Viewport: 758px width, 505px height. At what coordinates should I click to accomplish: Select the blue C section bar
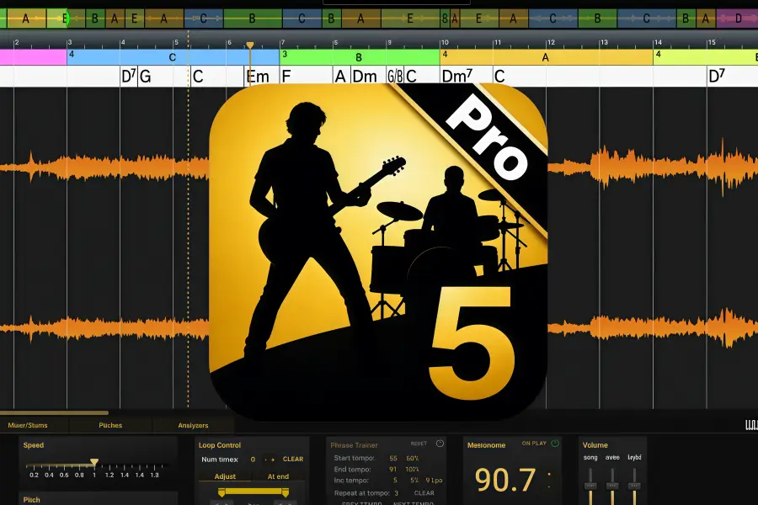(x=173, y=57)
